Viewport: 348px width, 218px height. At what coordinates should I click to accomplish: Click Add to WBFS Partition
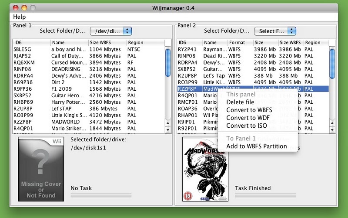coord(256,146)
